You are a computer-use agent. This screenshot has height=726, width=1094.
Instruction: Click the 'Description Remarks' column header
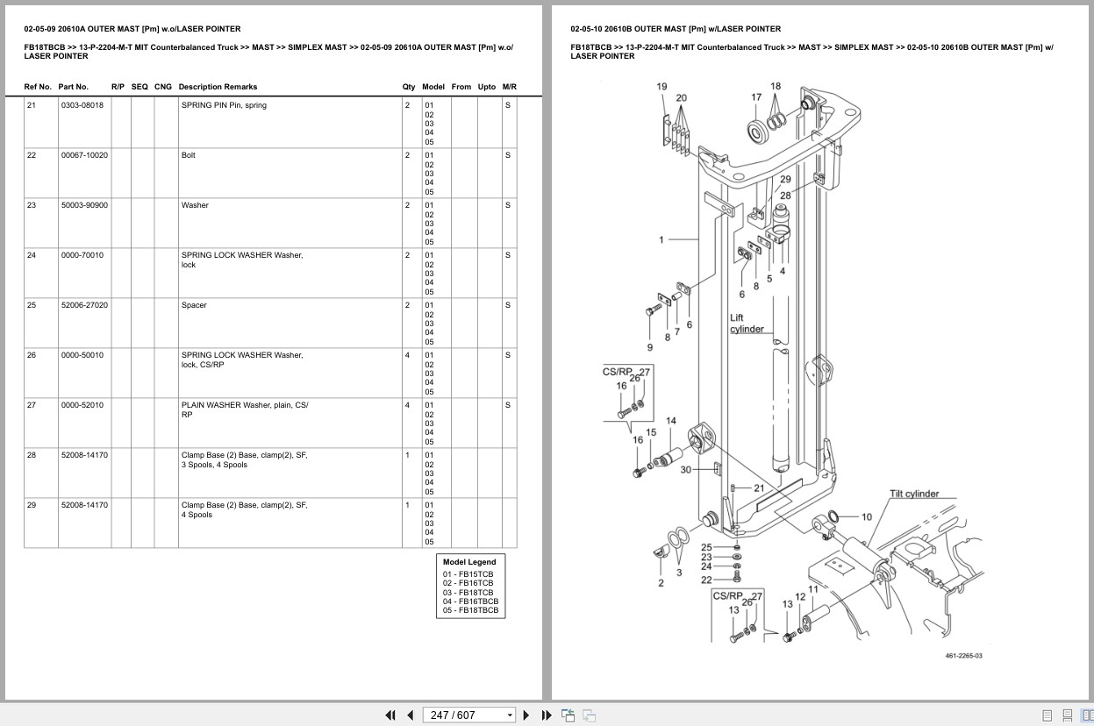click(x=218, y=87)
